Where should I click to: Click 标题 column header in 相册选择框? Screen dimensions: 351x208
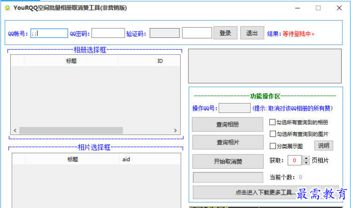pyautogui.click(x=71, y=61)
